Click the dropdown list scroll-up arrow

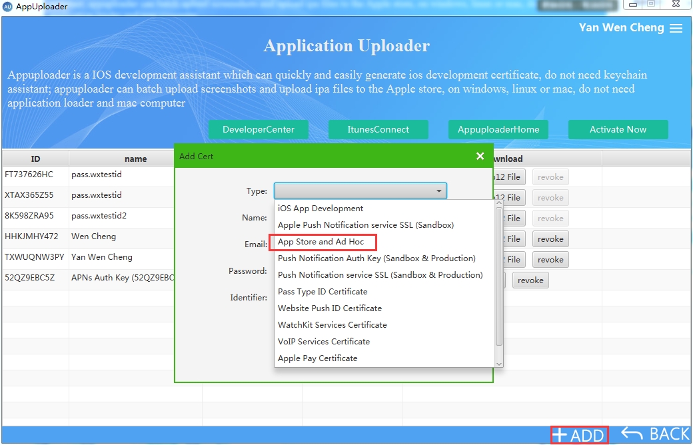pos(499,203)
